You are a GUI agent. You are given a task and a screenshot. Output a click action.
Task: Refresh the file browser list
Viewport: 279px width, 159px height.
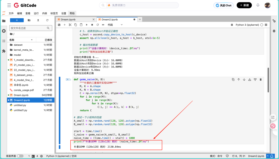click(47, 20)
